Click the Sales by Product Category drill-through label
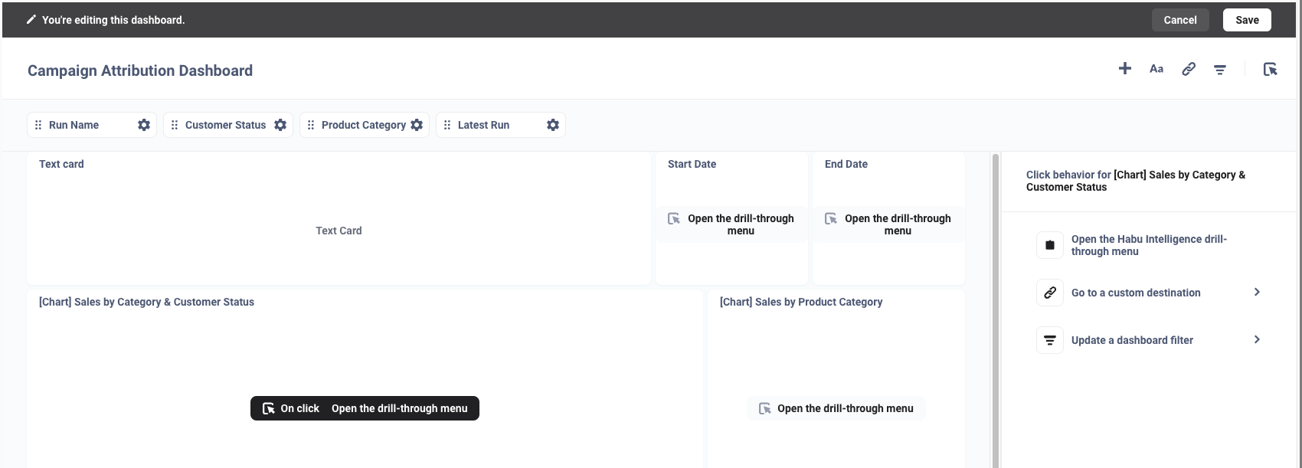Image resolution: width=1302 pixels, height=468 pixels. click(x=836, y=408)
